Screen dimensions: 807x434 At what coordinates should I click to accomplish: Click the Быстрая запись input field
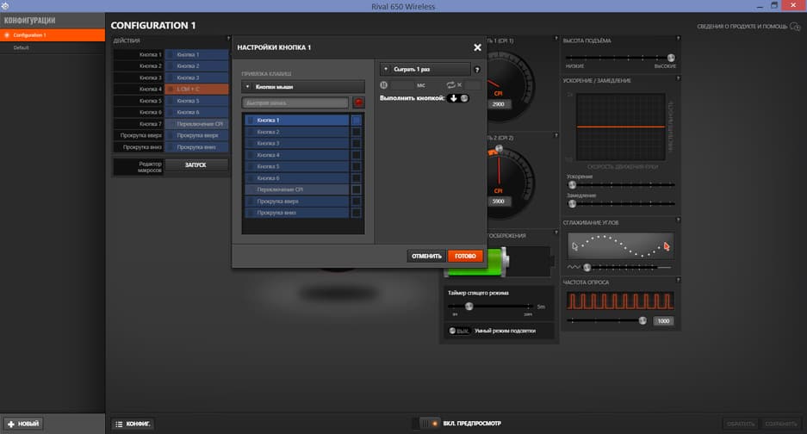(295, 103)
